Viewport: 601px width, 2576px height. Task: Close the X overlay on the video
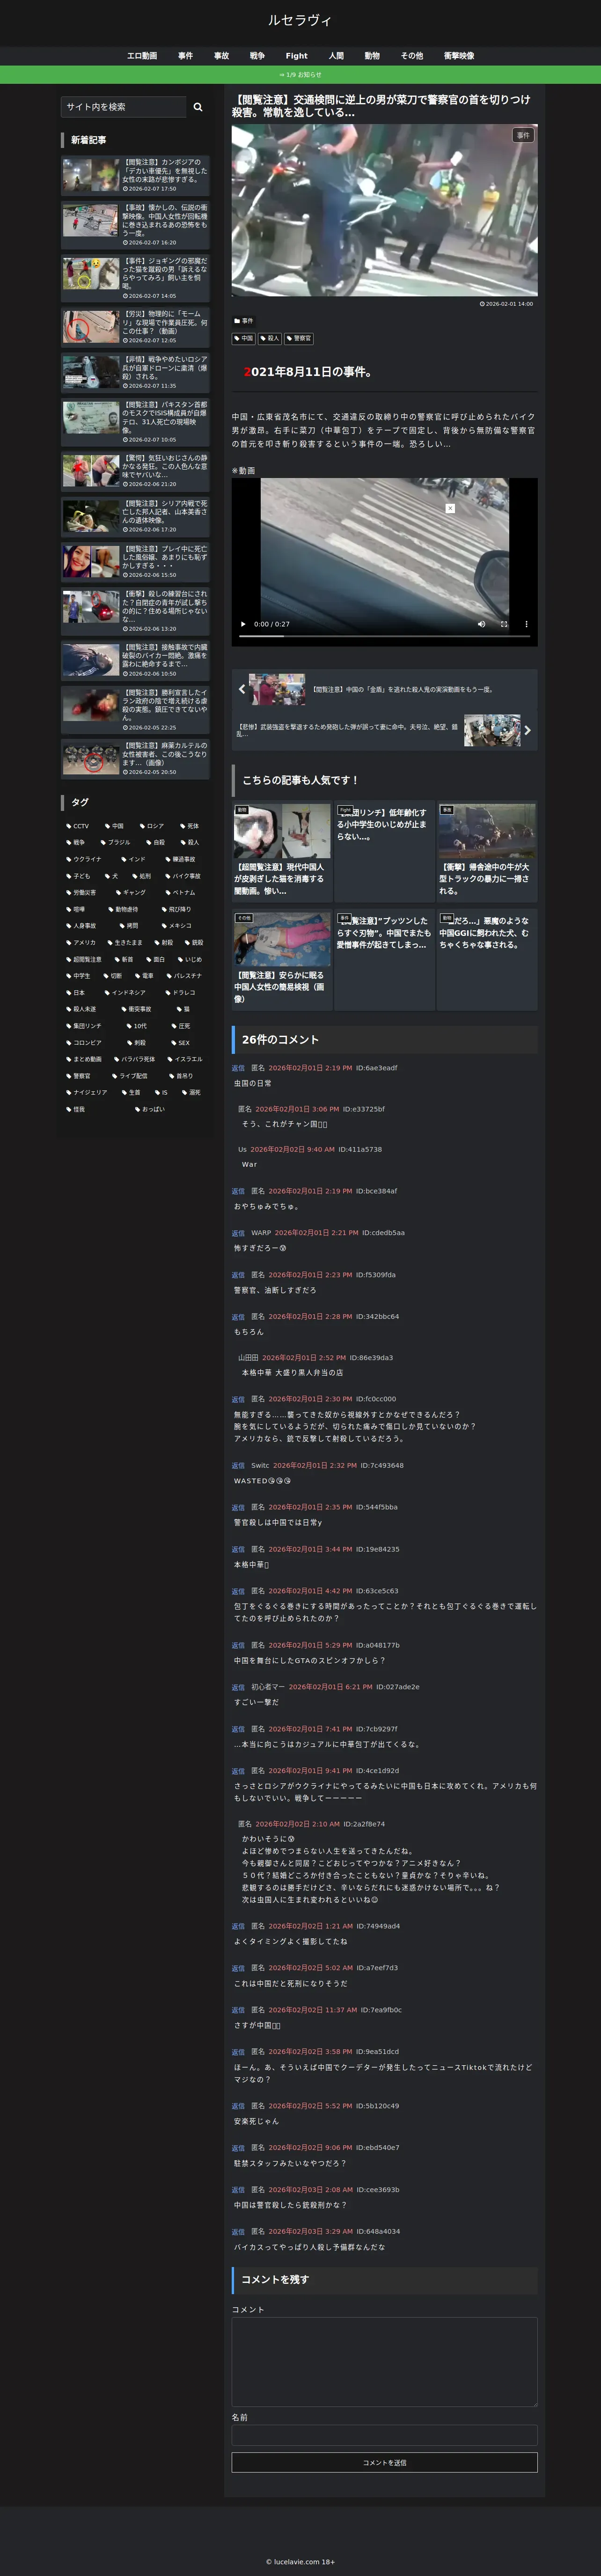pyautogui.click(x=450, y=508)
